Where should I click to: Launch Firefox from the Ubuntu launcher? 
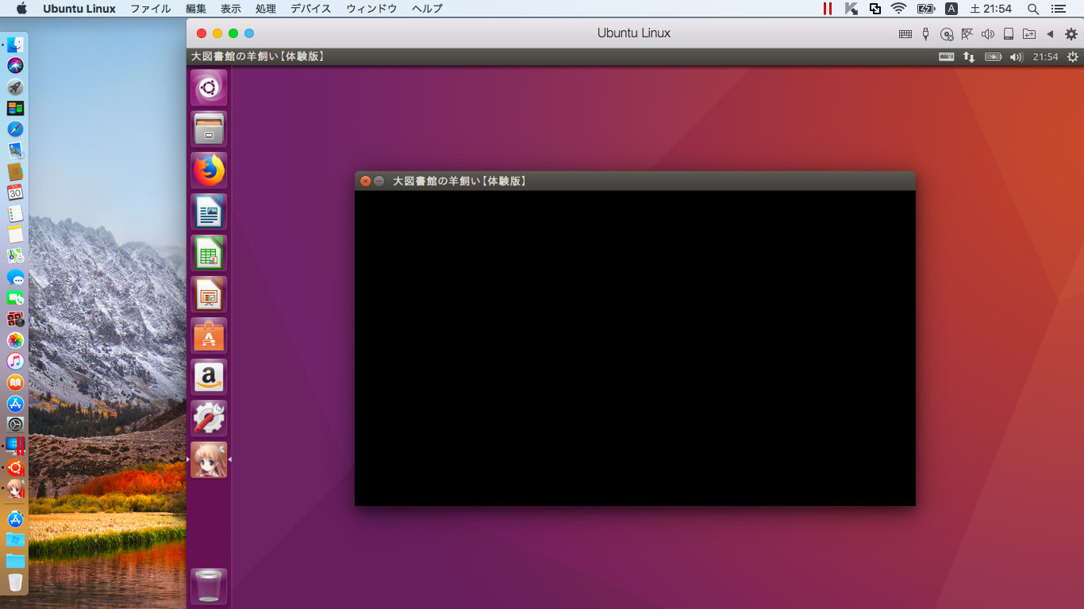click(x=209, y=170)
